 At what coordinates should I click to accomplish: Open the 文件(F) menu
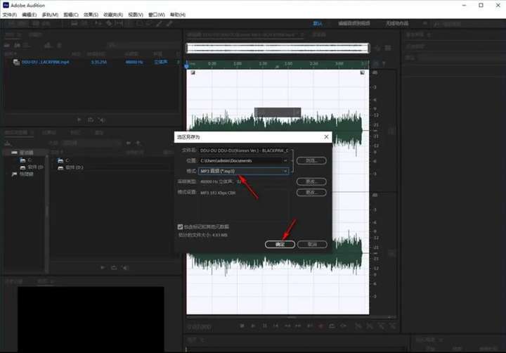pyautogui.click(x=10, y=15)
